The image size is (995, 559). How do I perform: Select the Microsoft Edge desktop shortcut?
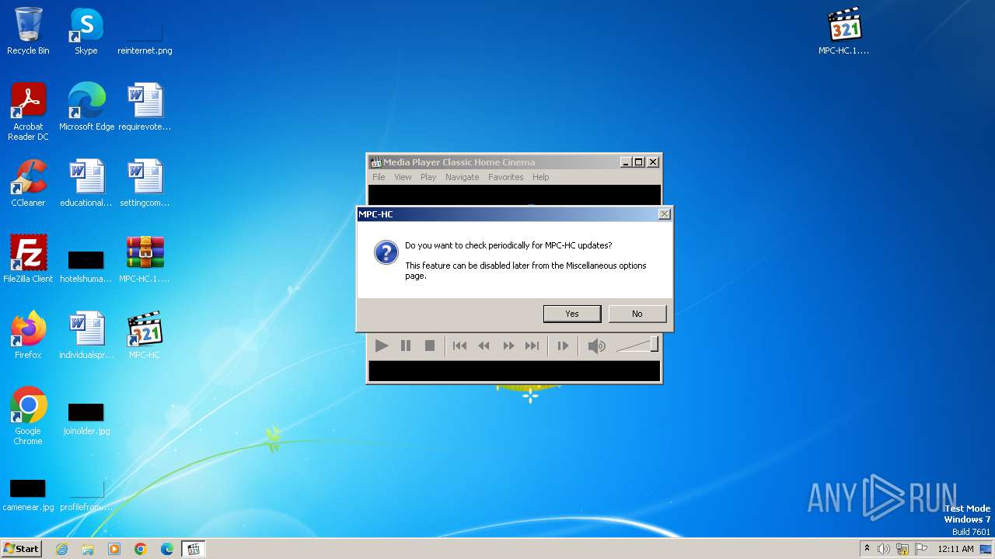tap(86, 107)
